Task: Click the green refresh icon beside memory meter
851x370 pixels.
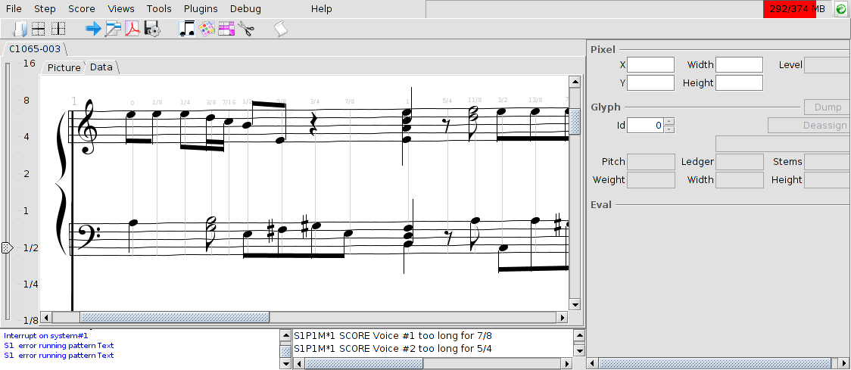Action: 841,9
